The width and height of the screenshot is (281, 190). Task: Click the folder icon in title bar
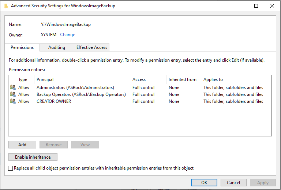point(6,6)
